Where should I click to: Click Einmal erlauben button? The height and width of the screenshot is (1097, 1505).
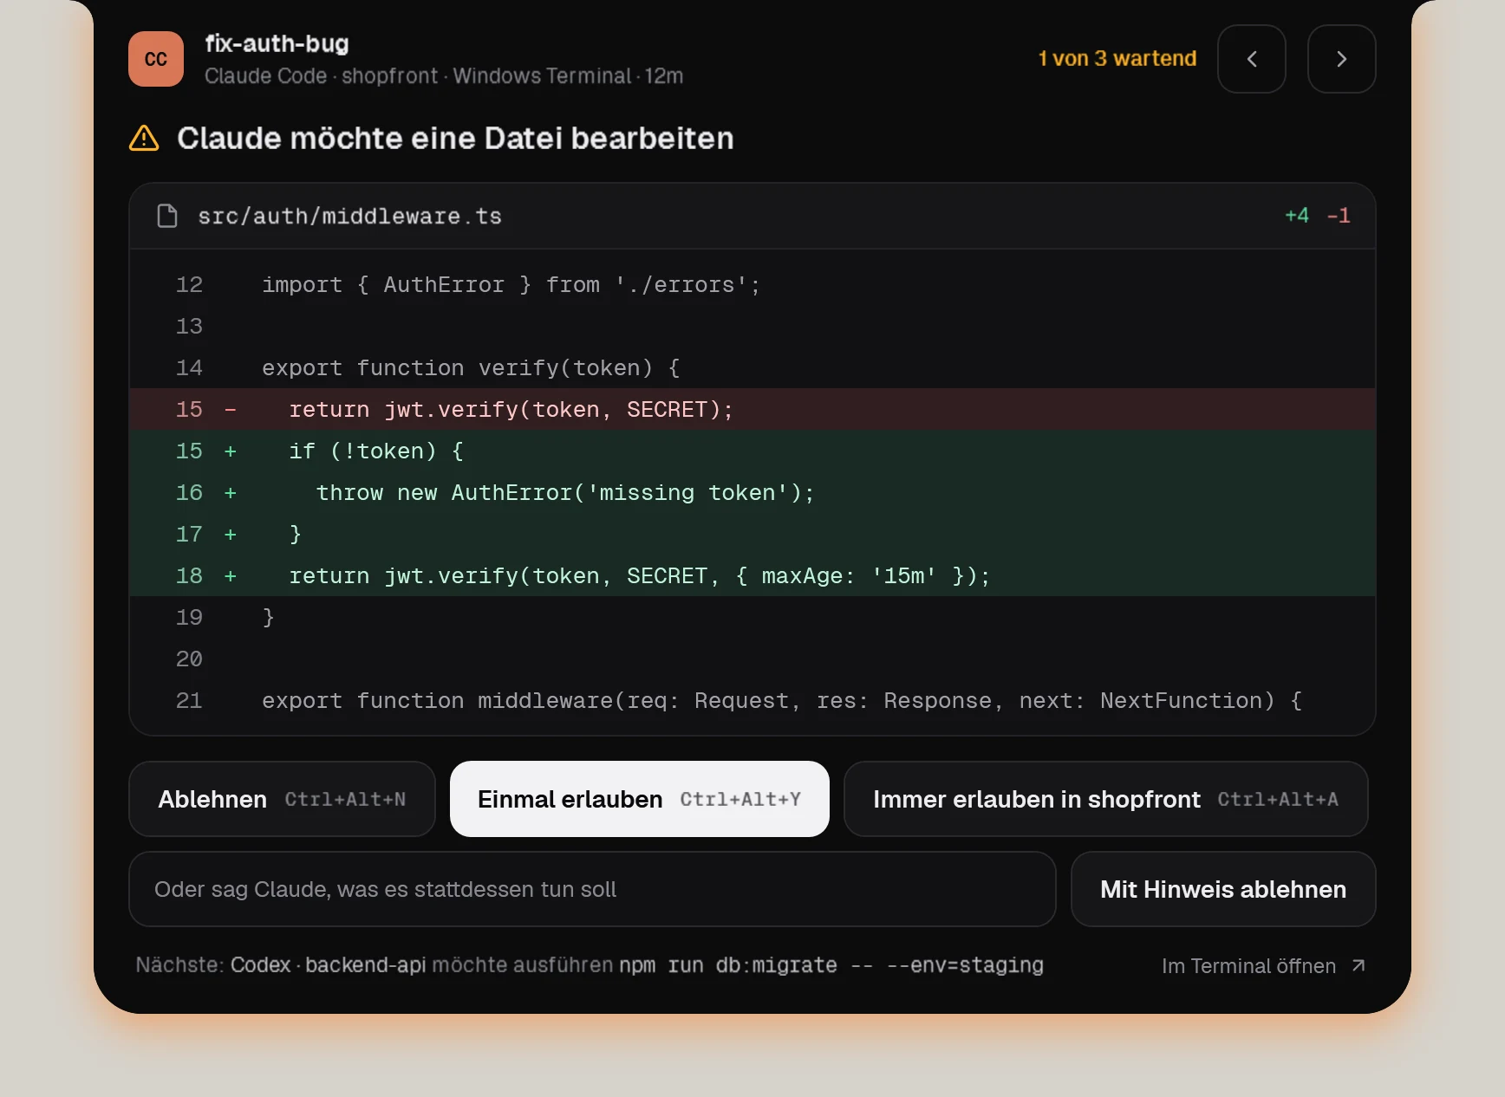click(x=640, y=799)
